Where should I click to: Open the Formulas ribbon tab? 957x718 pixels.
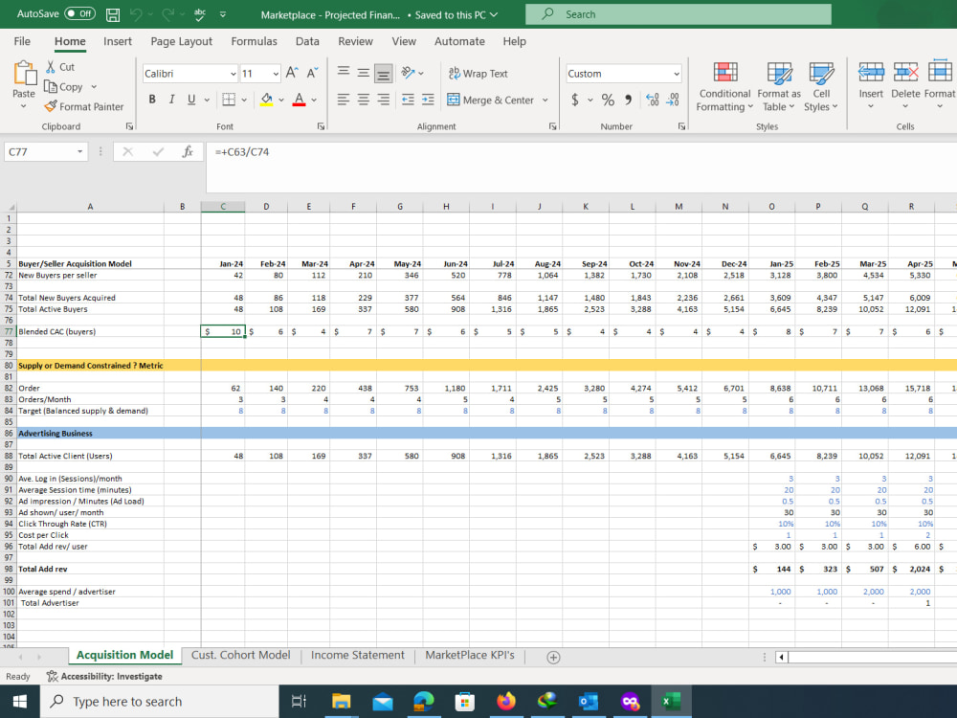tap(254, 41)
